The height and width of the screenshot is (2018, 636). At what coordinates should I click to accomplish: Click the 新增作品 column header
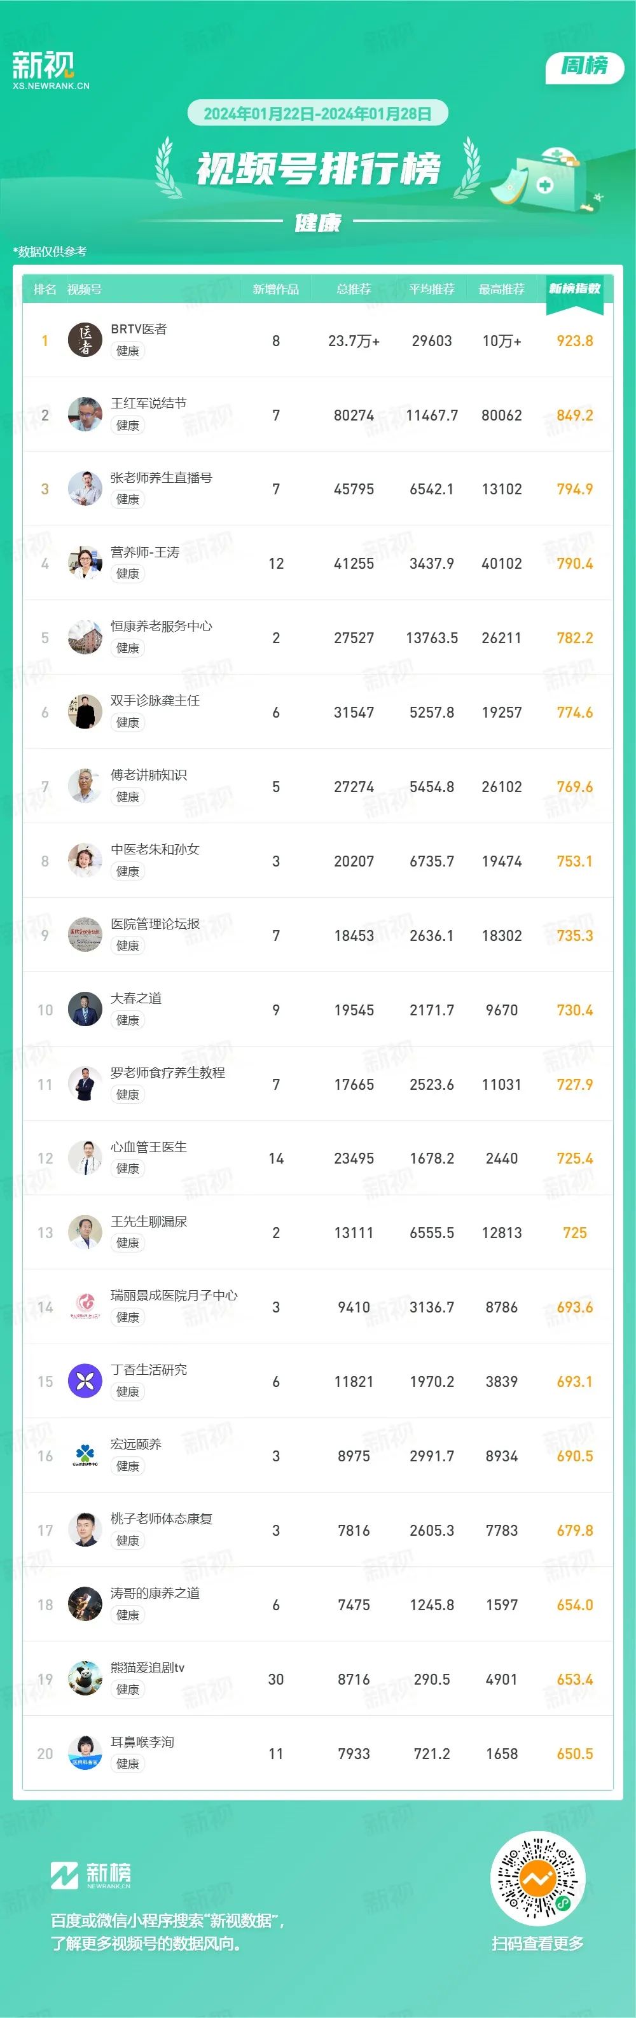point(275,289)
